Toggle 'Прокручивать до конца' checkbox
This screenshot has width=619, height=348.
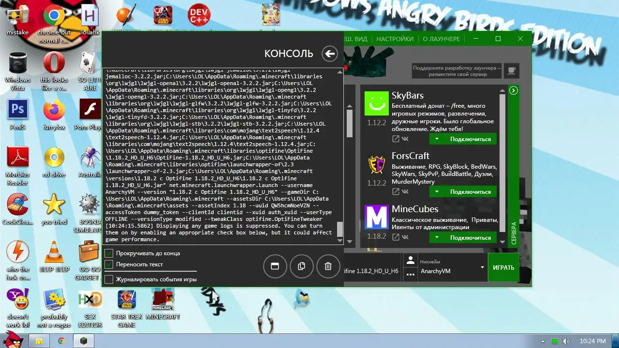pos(109,253)
